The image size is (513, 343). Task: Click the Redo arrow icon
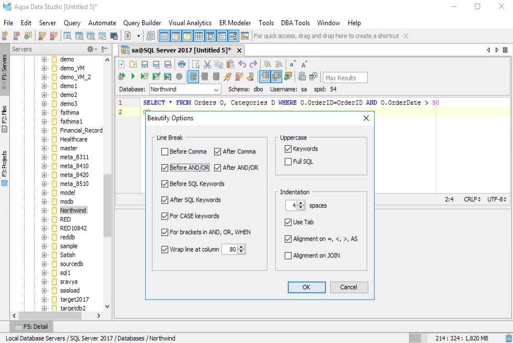click(x=253, y=64)
